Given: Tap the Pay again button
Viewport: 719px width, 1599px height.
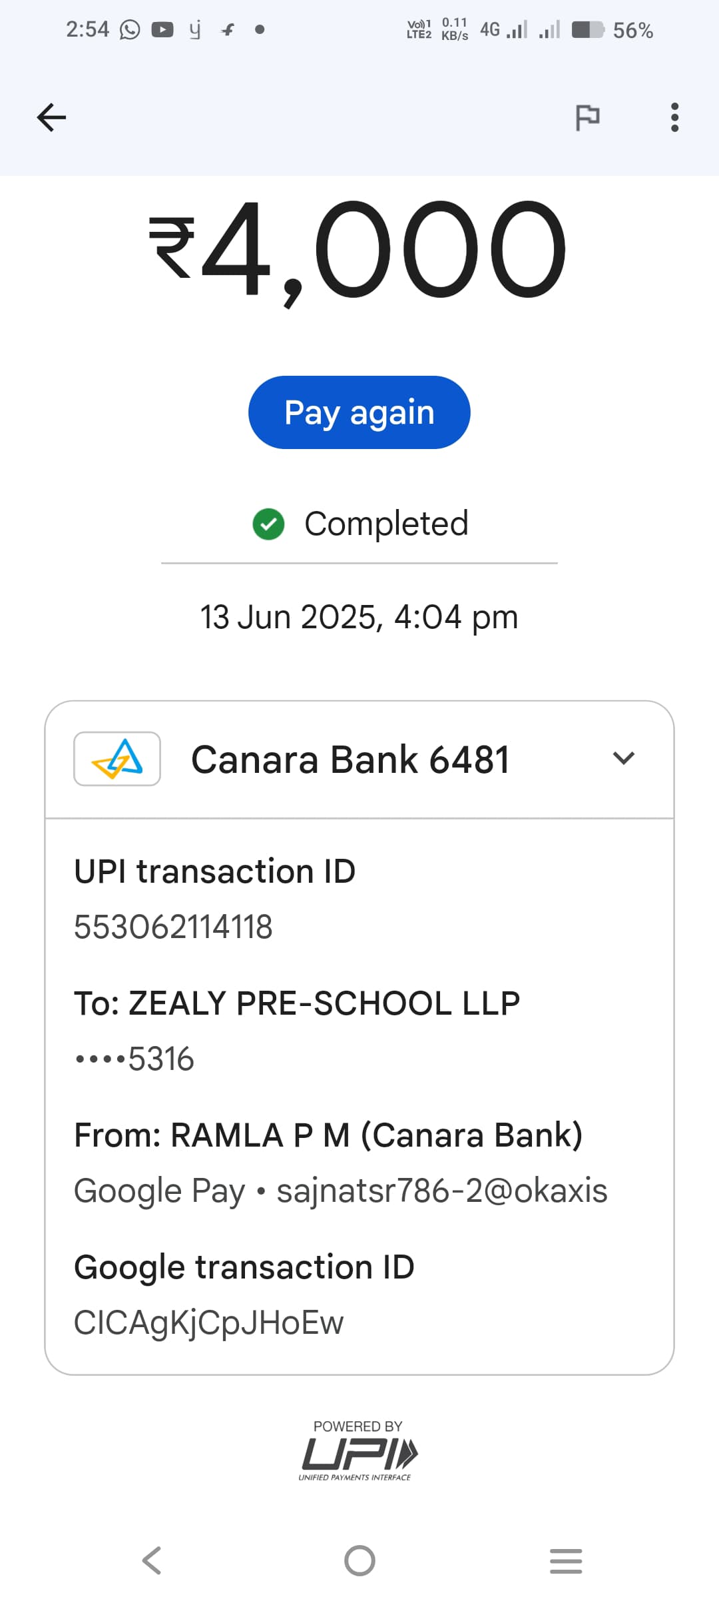Looking at the screenshot, I should pos(359,412).
